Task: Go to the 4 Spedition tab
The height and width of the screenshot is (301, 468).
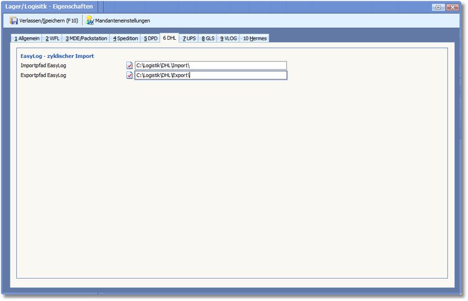Action: coord(124,39)
